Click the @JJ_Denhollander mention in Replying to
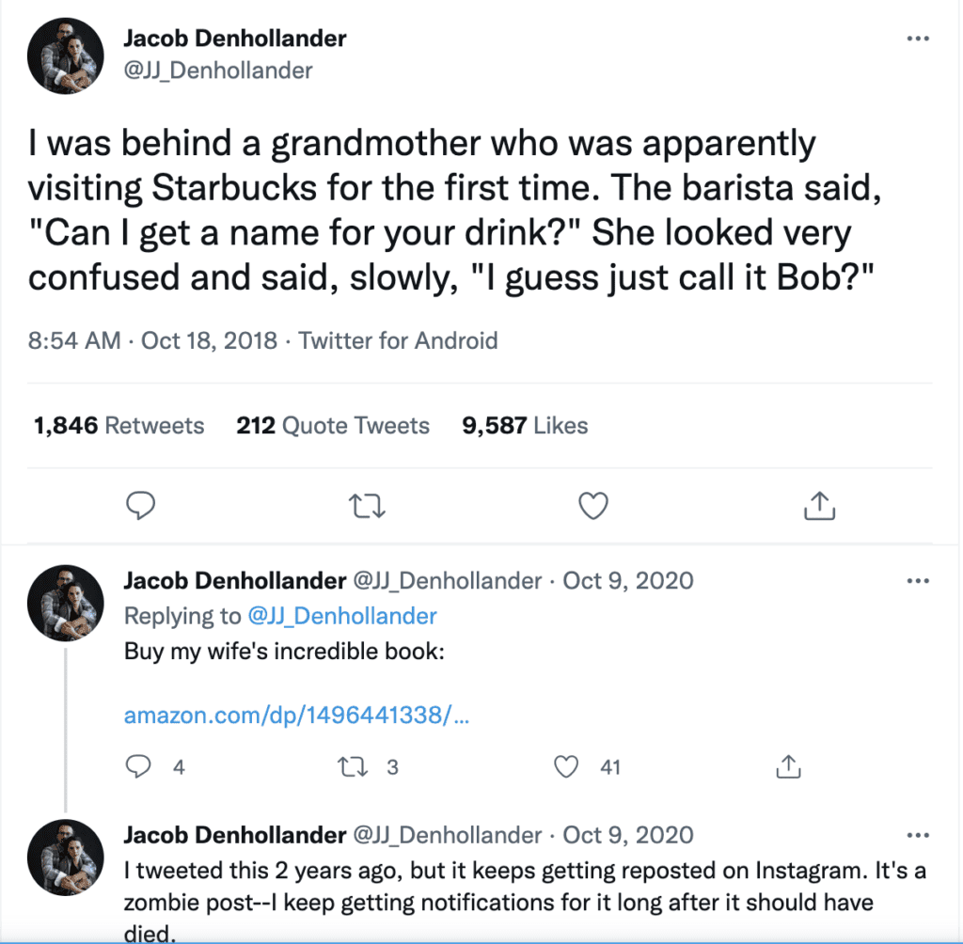The image size is (963, 944). pos(342,616)
